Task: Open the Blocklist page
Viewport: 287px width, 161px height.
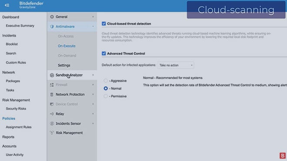Action: [12, 44]
